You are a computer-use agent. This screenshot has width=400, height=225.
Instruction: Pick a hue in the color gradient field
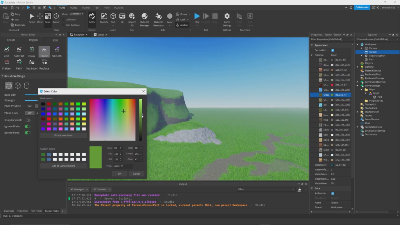112,120
